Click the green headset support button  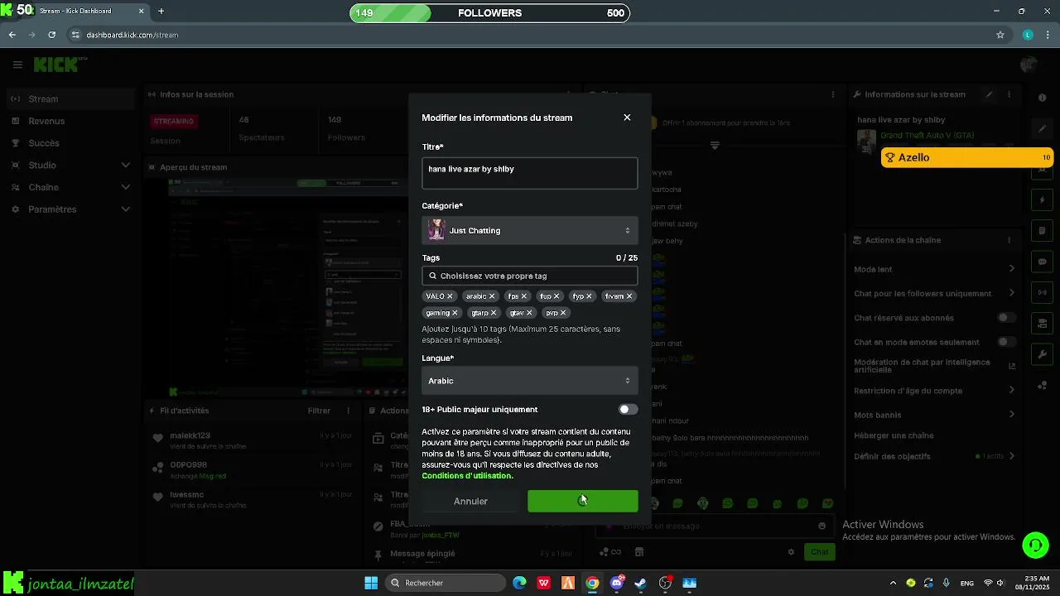coord(1035,545)
